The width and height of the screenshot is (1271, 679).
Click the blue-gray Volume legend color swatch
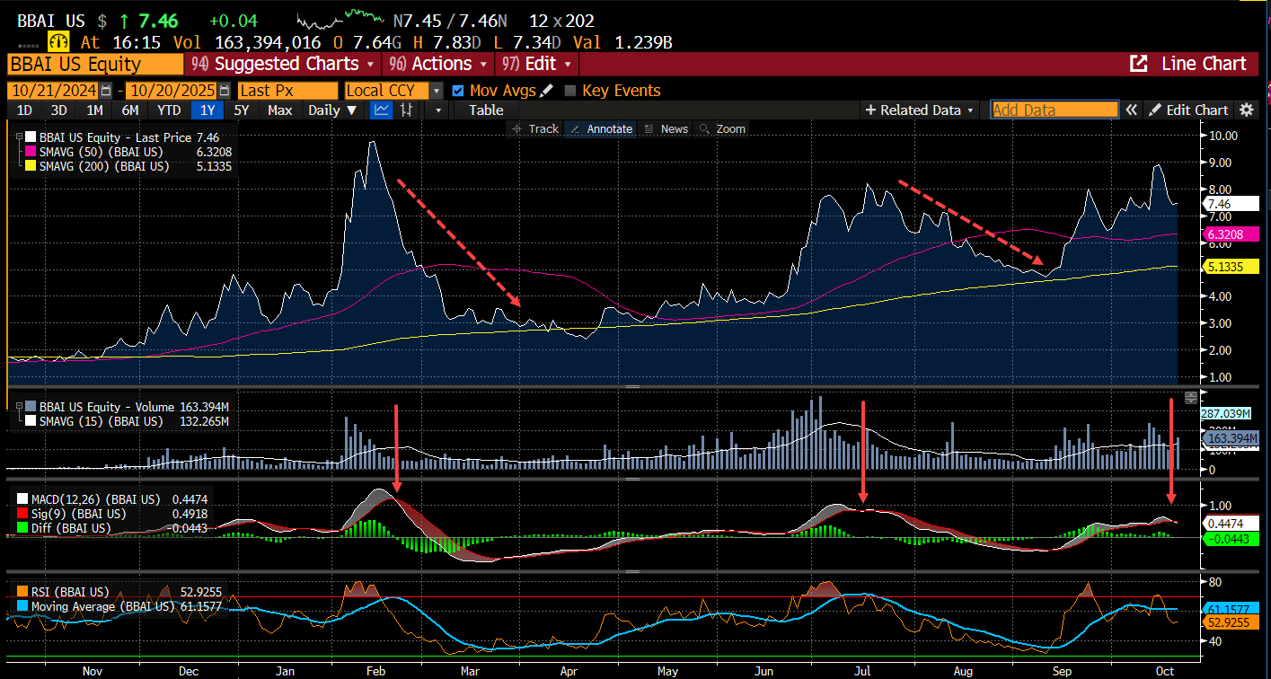30,407
